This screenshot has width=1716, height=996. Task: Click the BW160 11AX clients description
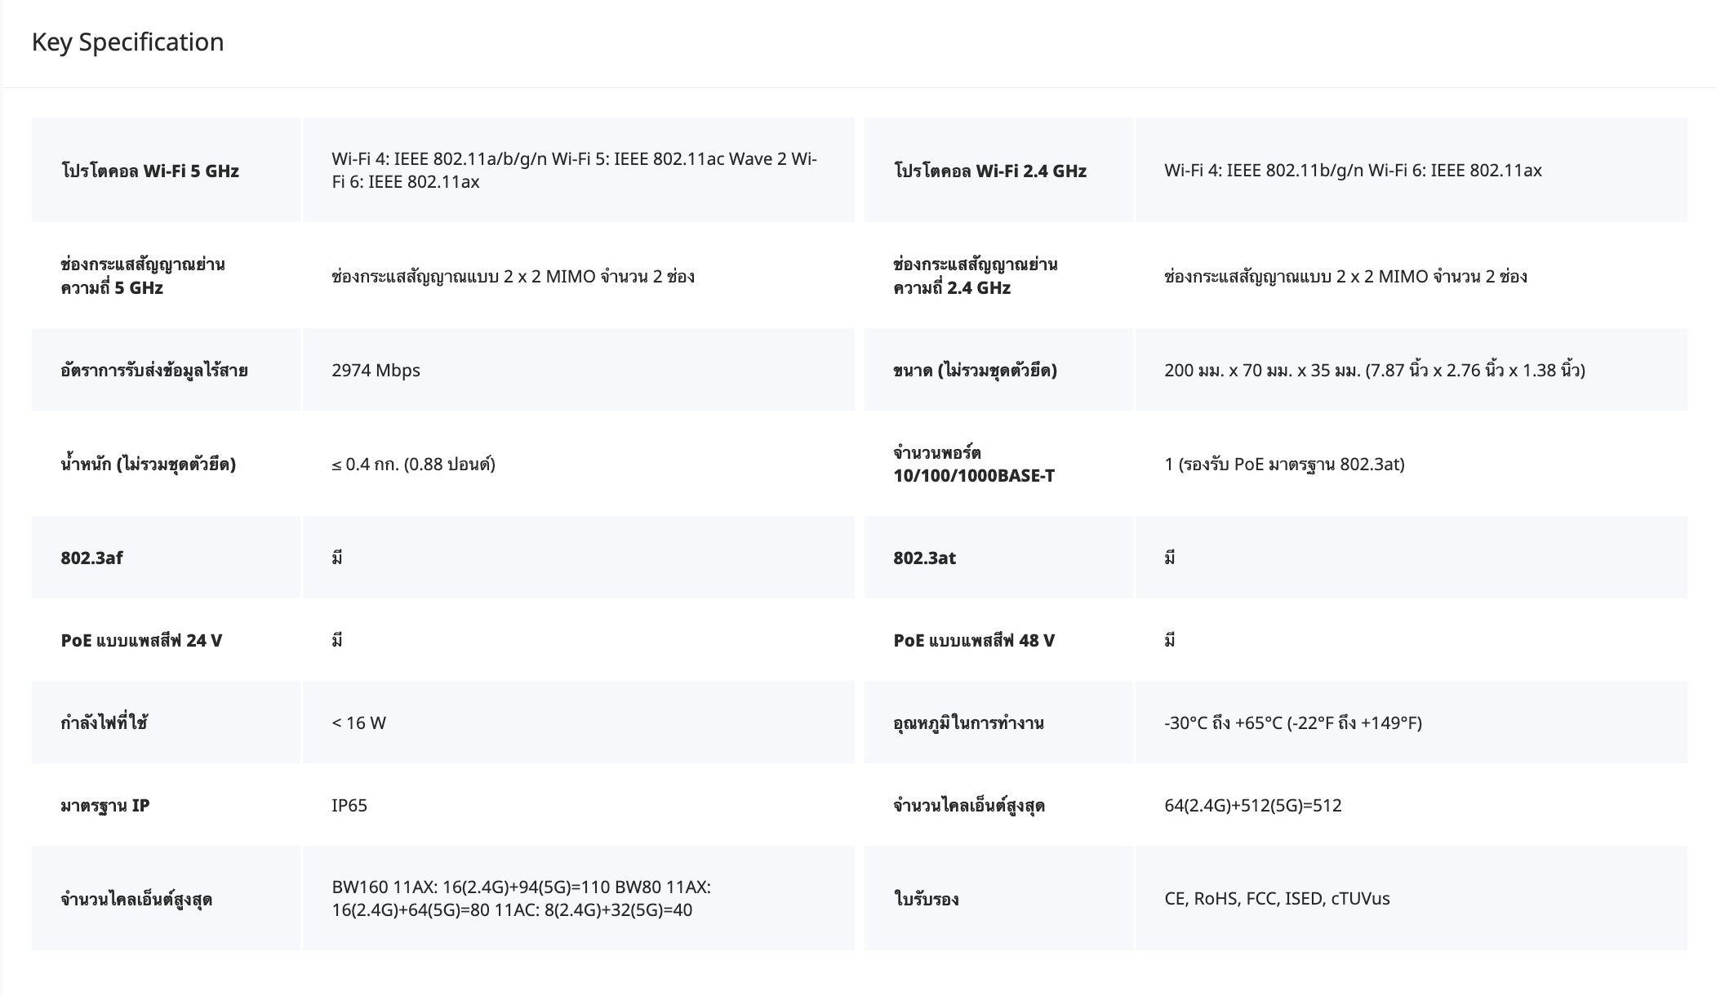point(521,898)
